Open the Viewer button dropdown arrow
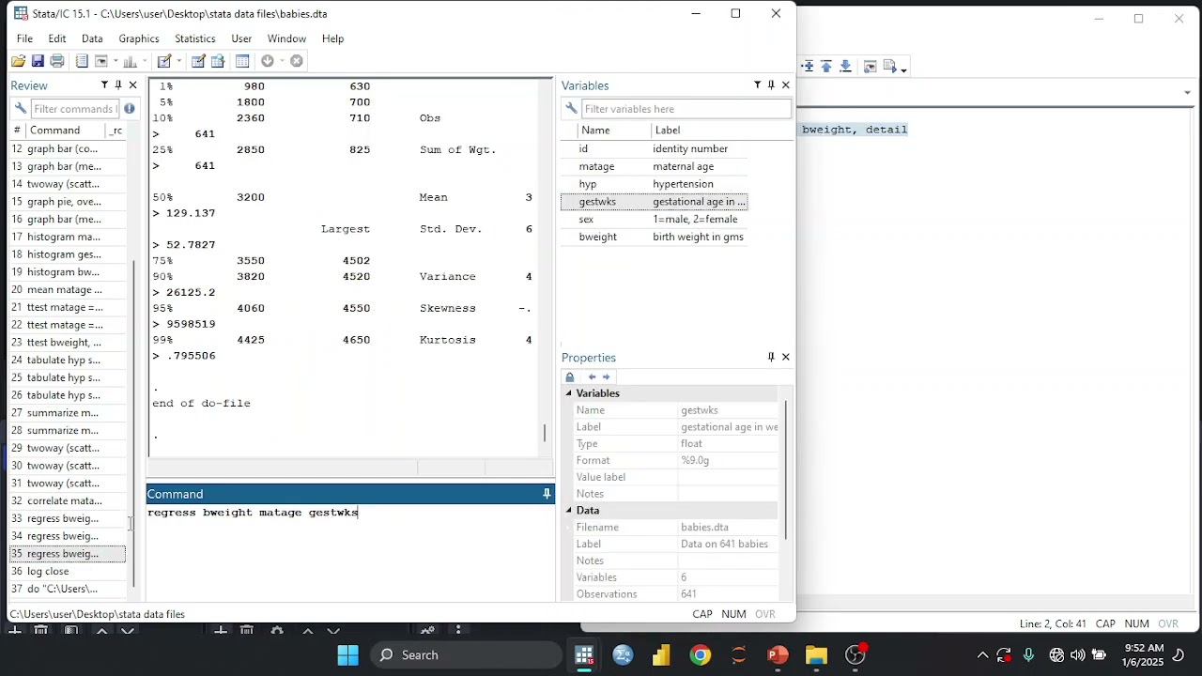Screen dimensions: 1202x676 click(115, 61)
